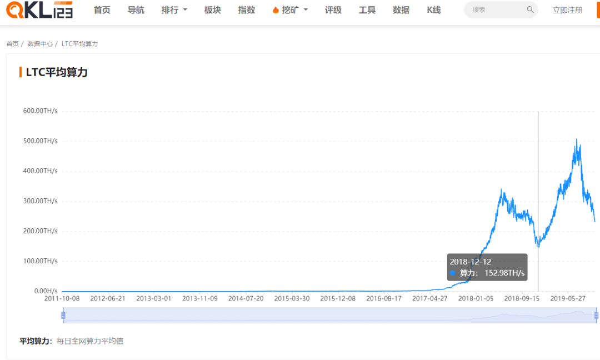Open the 首页 menu item

[102, 9]
